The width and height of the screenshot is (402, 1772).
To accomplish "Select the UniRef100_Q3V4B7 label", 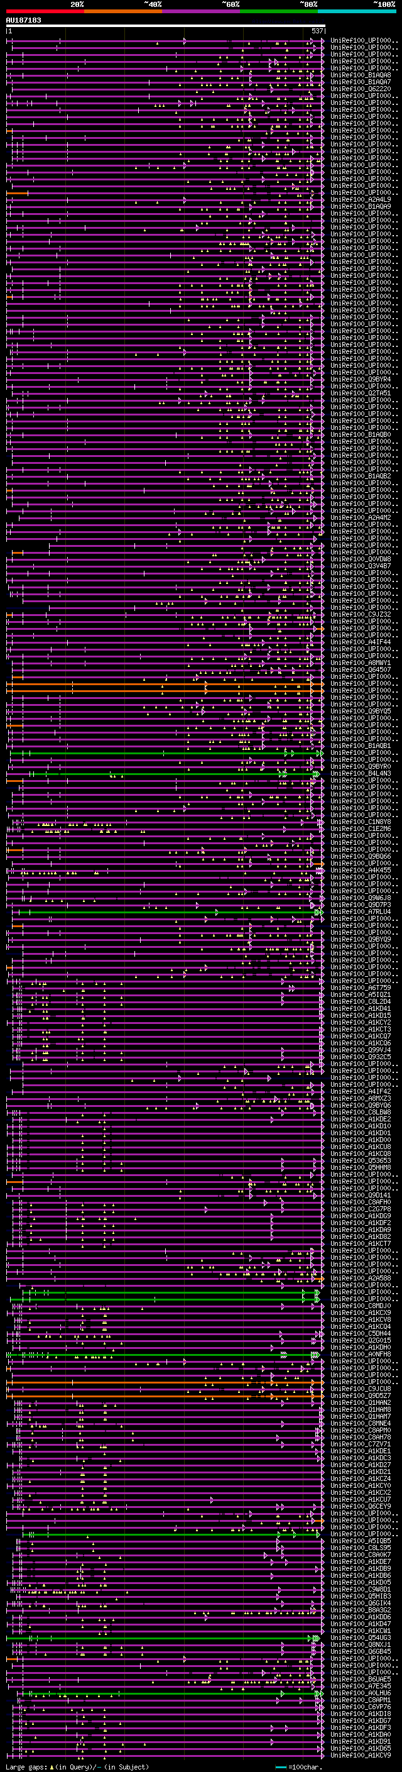I will (361, 566).
